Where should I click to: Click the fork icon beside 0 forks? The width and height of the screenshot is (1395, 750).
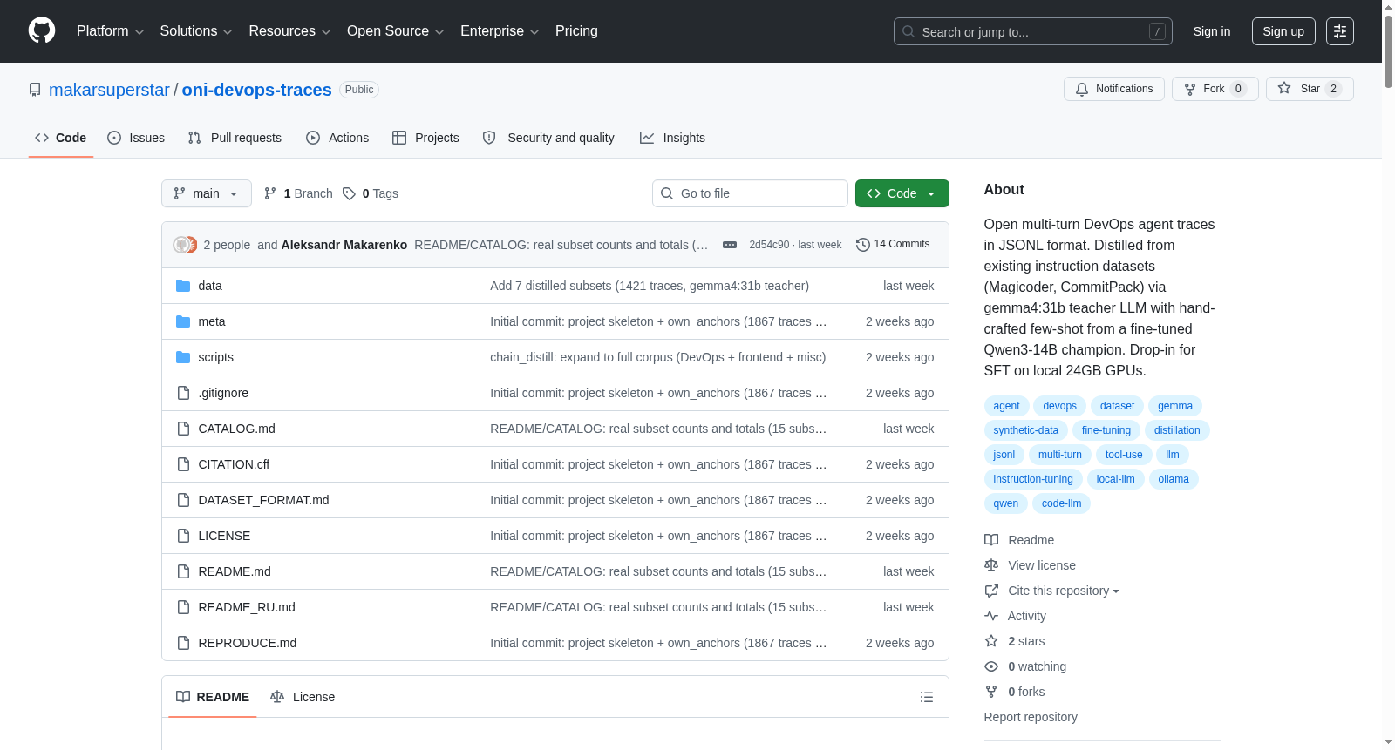pos(991,692)
